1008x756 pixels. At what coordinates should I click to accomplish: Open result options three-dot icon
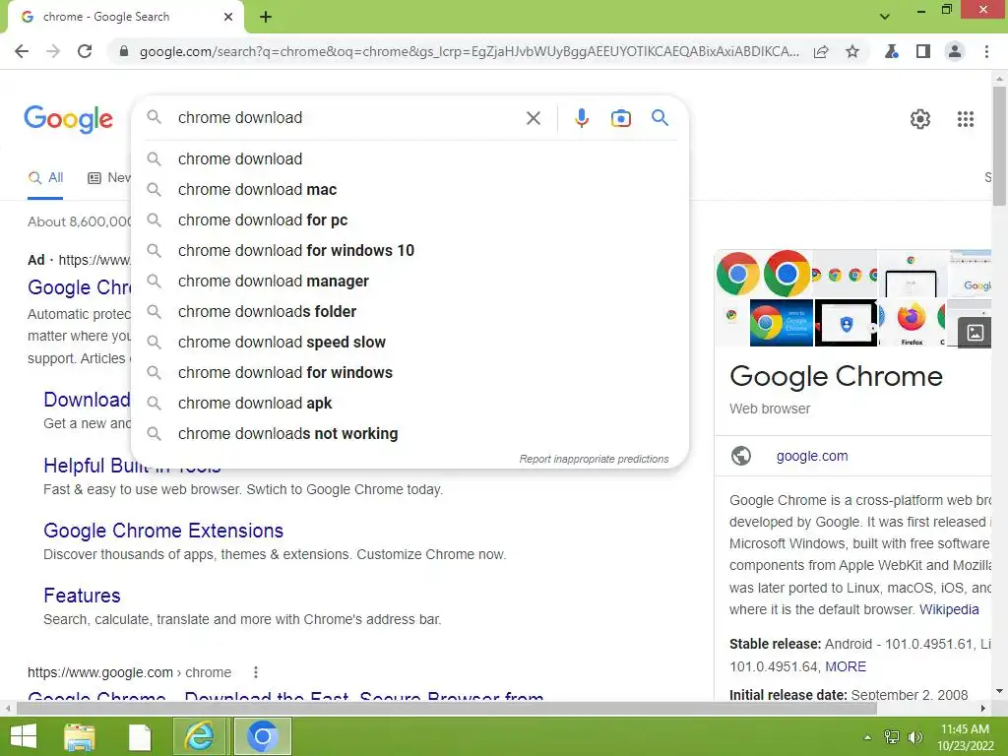(256, 672)
